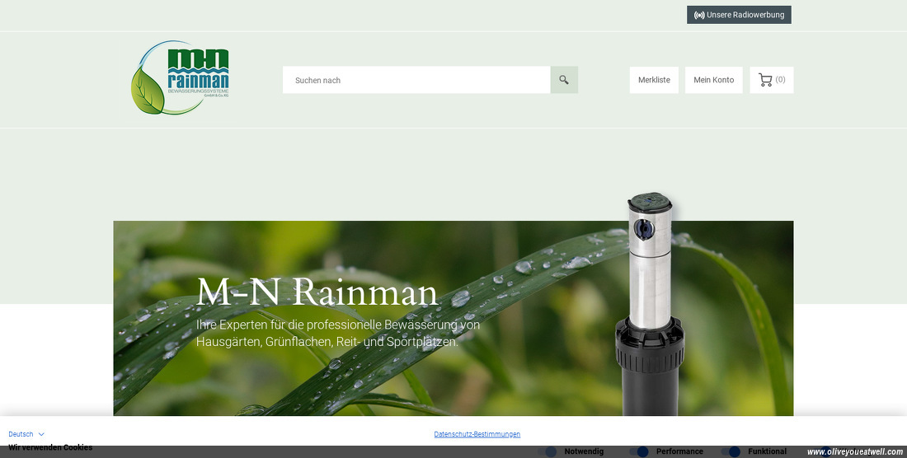The width and height of the screenshot is (907, 458).
Task: Open Datenschutz-Bestimmungen link
Action: tap(477, 434)
